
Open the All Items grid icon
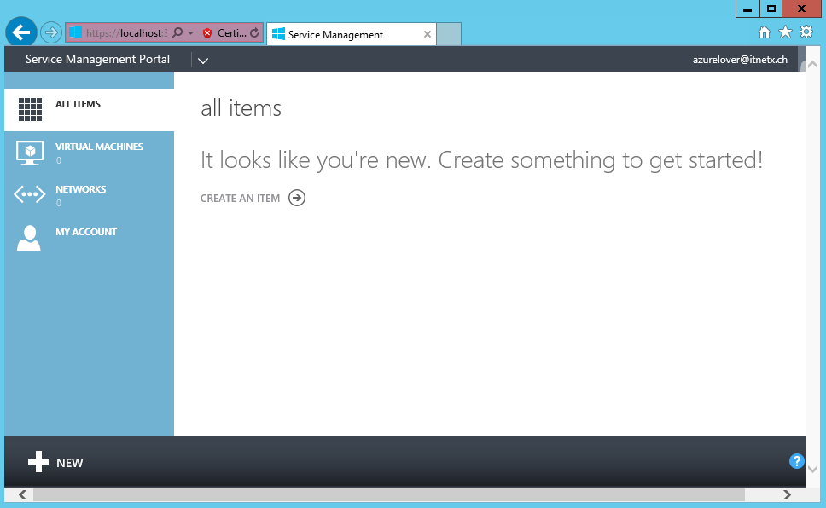coord(30,109)
